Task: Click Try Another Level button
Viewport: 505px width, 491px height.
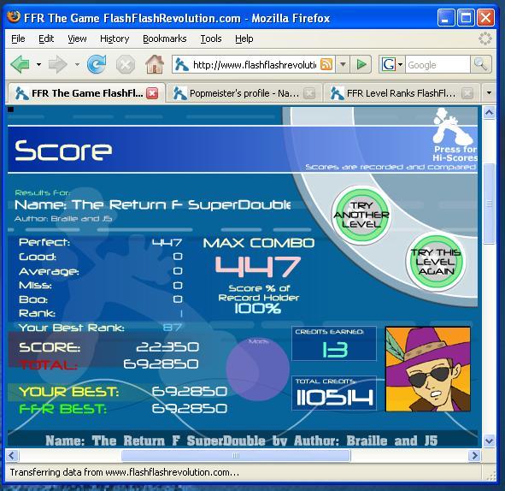Action: tap(361, 215)
